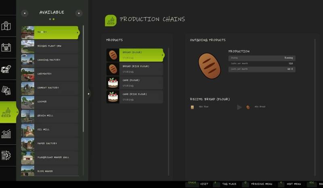Open the map tab icon
Viewport: 323px width, 188px height.
(6, 26)
